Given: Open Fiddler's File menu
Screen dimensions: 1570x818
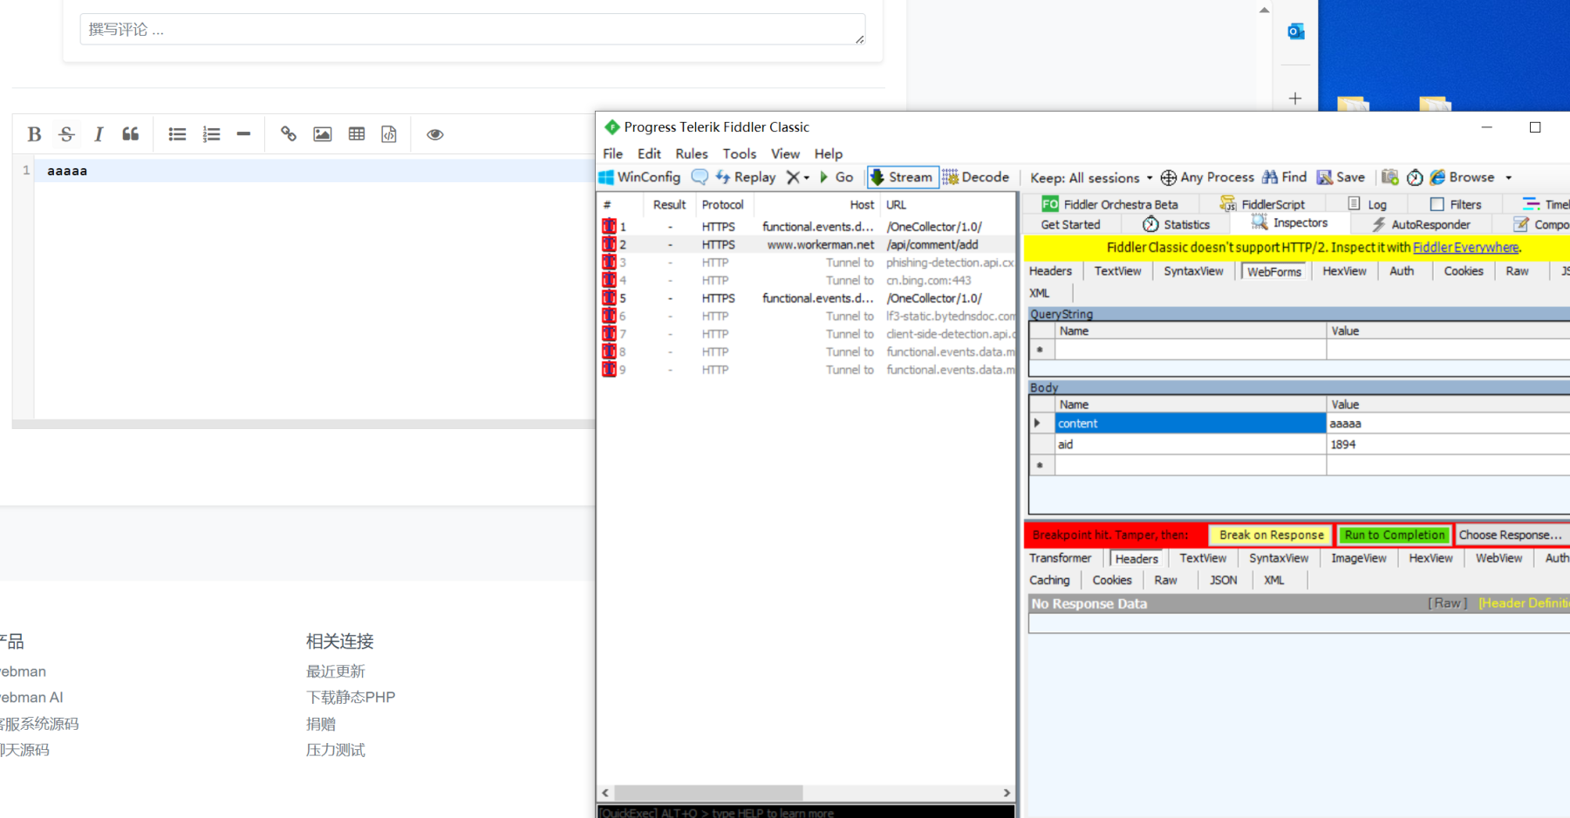Looking at the screenshot, I should coord(613,153).
